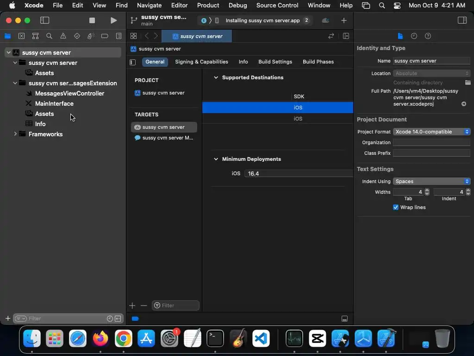Expand the Frameworks group
This screenshot has width=474, height=356.
15,134
